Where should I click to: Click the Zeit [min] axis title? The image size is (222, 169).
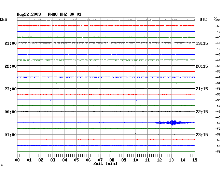(105, 164)
